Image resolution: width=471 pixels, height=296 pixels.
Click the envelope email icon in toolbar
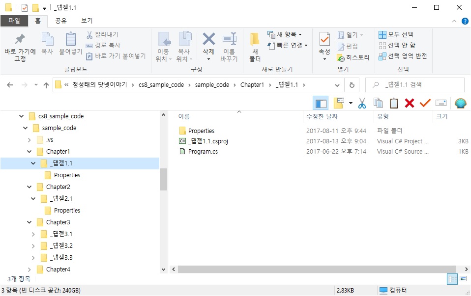441,103
